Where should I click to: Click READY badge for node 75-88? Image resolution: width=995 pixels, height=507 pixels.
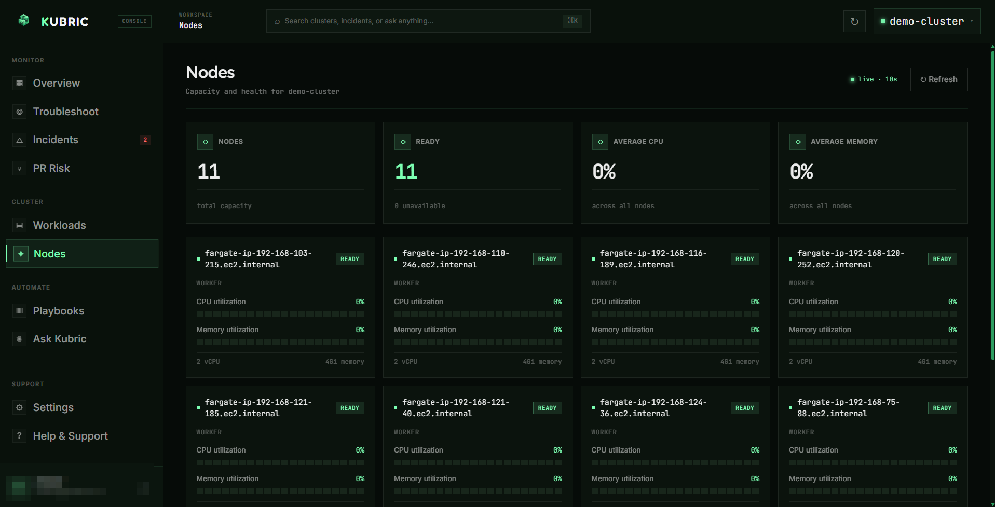(943, 408)
